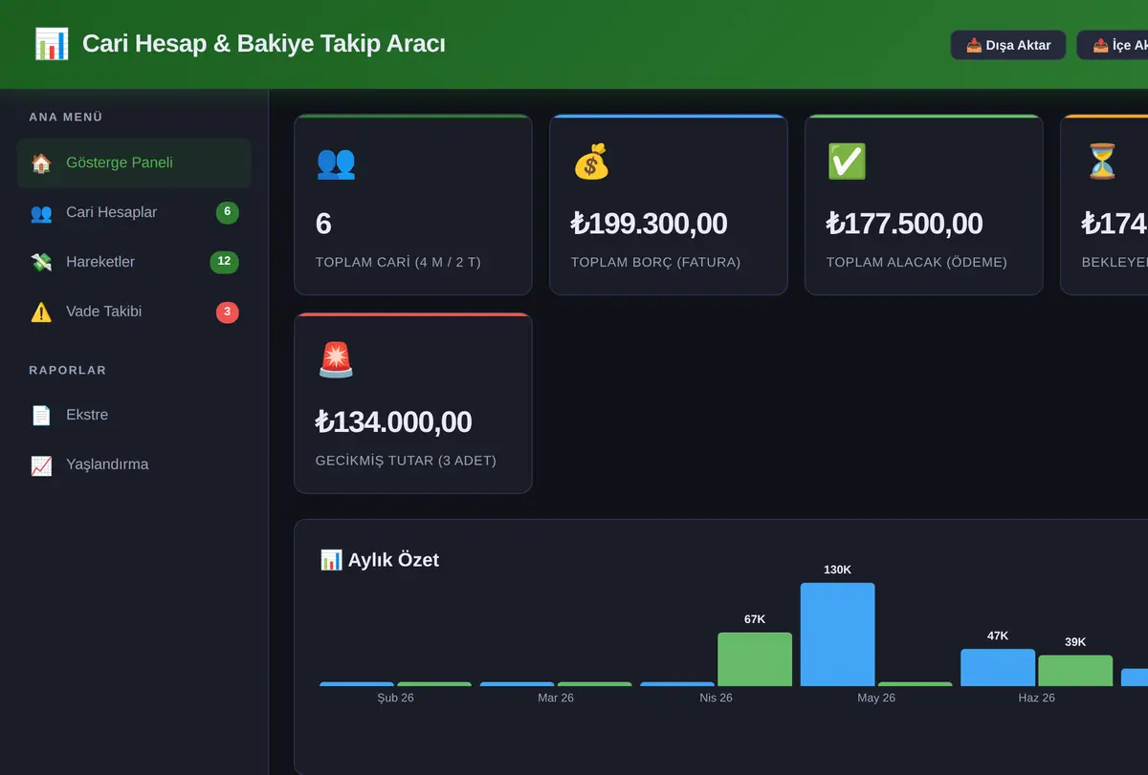Click the house icon beside Gösterge Paneli
1148x775 pixels.
(41, 163)
